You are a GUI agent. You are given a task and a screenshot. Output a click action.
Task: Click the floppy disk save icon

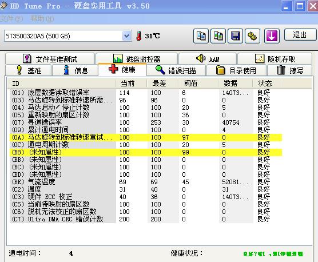[x=235, y=36]
